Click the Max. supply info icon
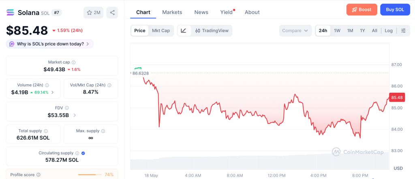 point(103,131)
